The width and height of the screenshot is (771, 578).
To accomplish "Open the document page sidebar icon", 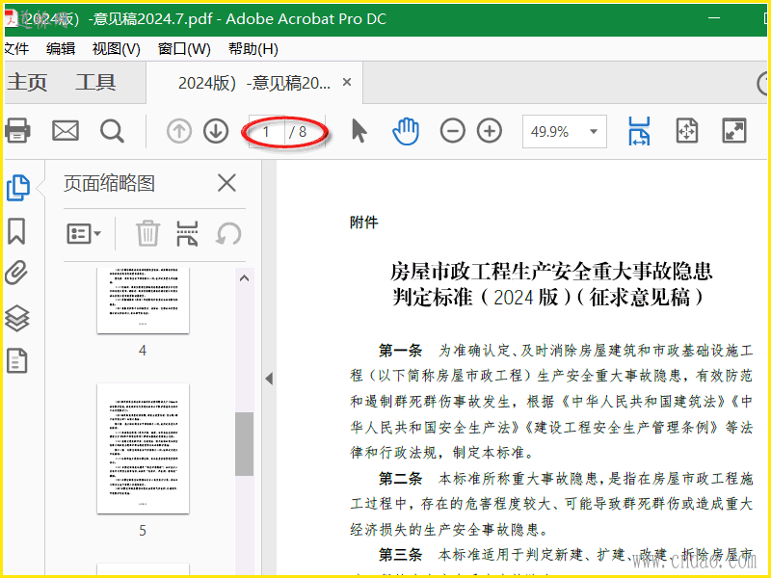I will click(17, 360).
